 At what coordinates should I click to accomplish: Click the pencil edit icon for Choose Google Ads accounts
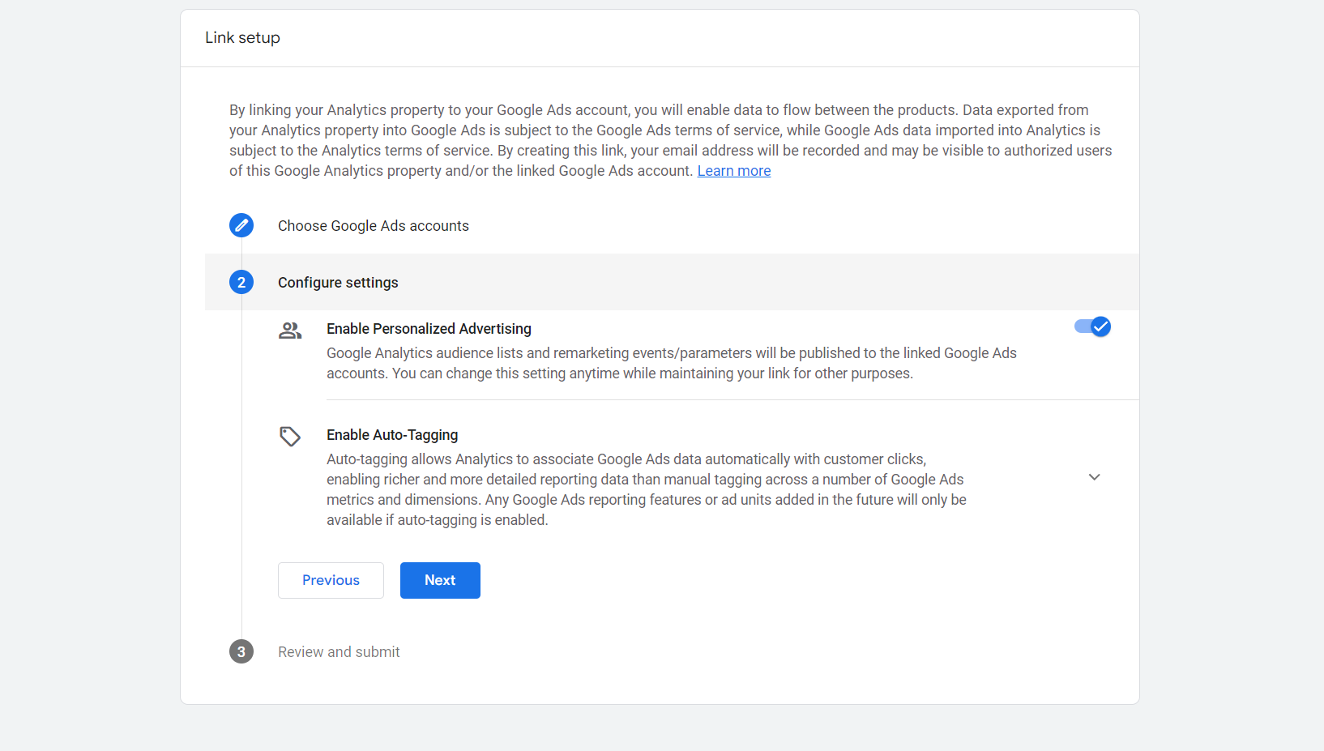click(x=241, y=225)
